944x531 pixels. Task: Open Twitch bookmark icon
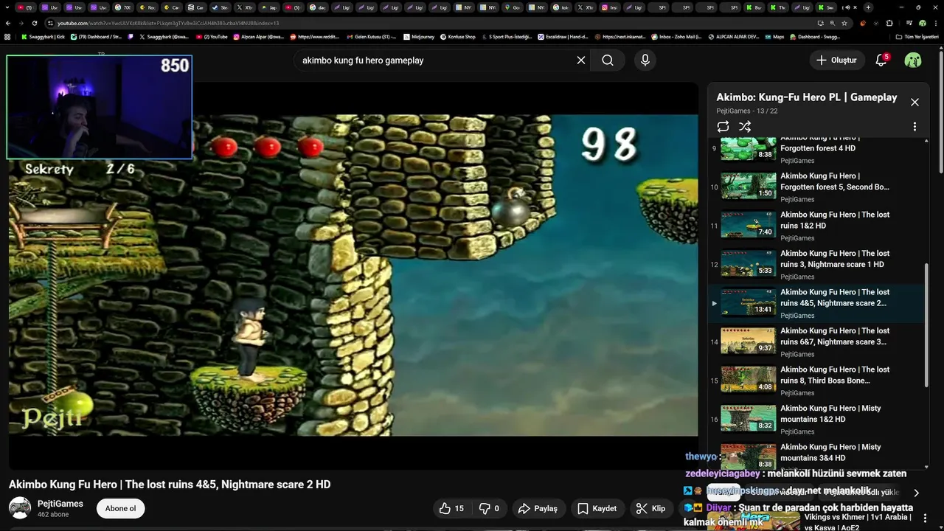point(131,36)
